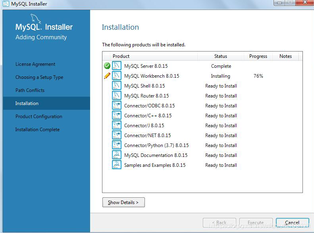Screen dimensions: 314x233
Task: Cancel the installation
Action: pos(293,223)
